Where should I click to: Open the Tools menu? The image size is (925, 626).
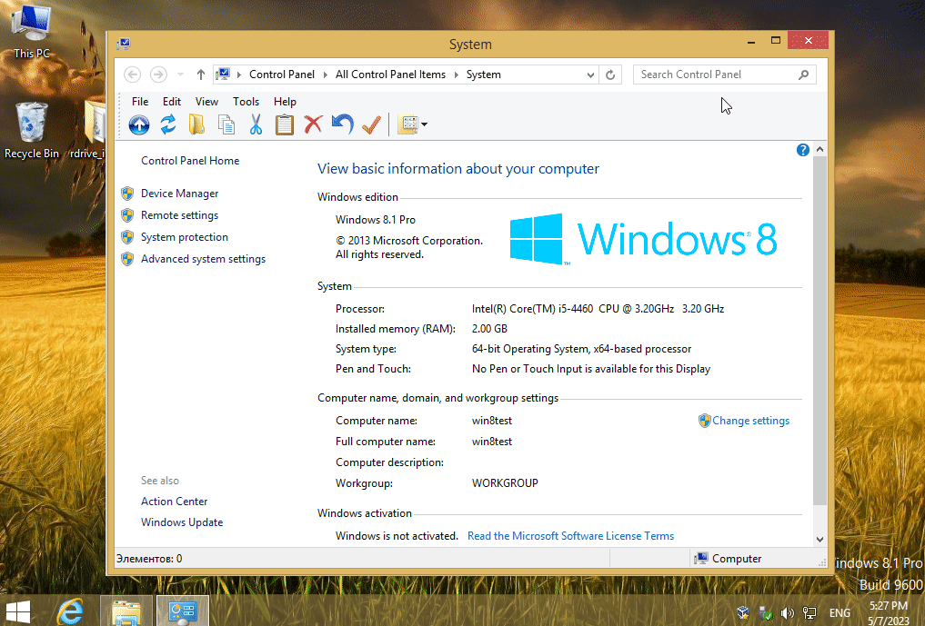(x=246, y=102)
